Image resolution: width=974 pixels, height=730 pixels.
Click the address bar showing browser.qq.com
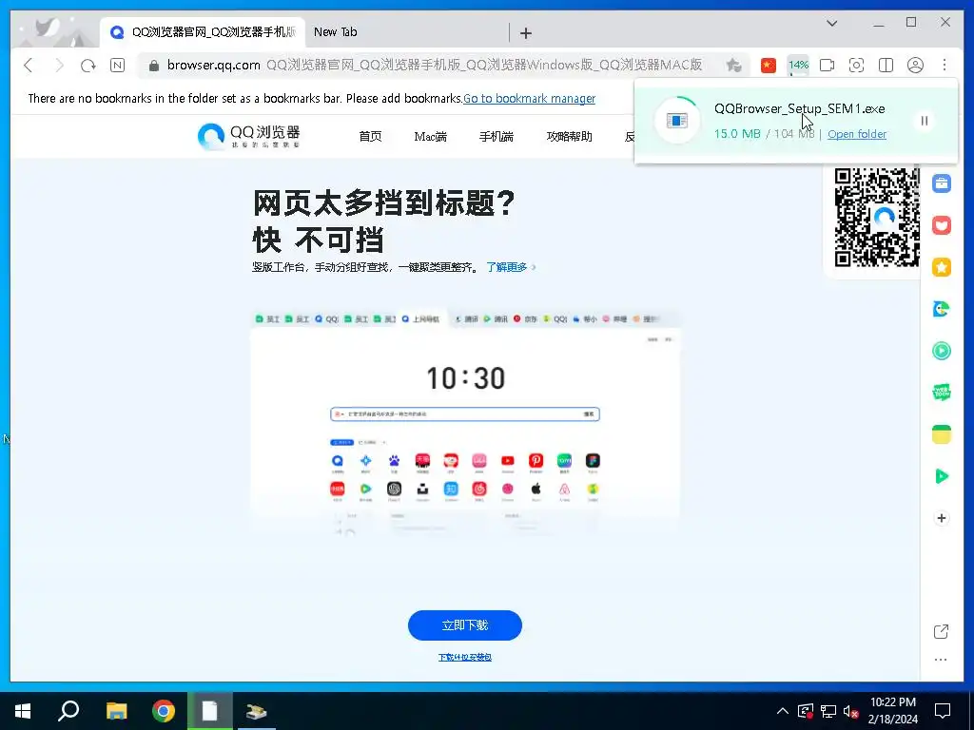click(434, 66)
